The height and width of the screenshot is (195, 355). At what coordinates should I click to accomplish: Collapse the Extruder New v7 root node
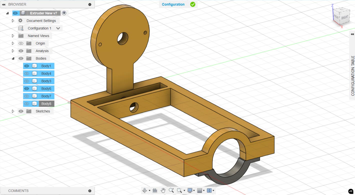point(7,13)
